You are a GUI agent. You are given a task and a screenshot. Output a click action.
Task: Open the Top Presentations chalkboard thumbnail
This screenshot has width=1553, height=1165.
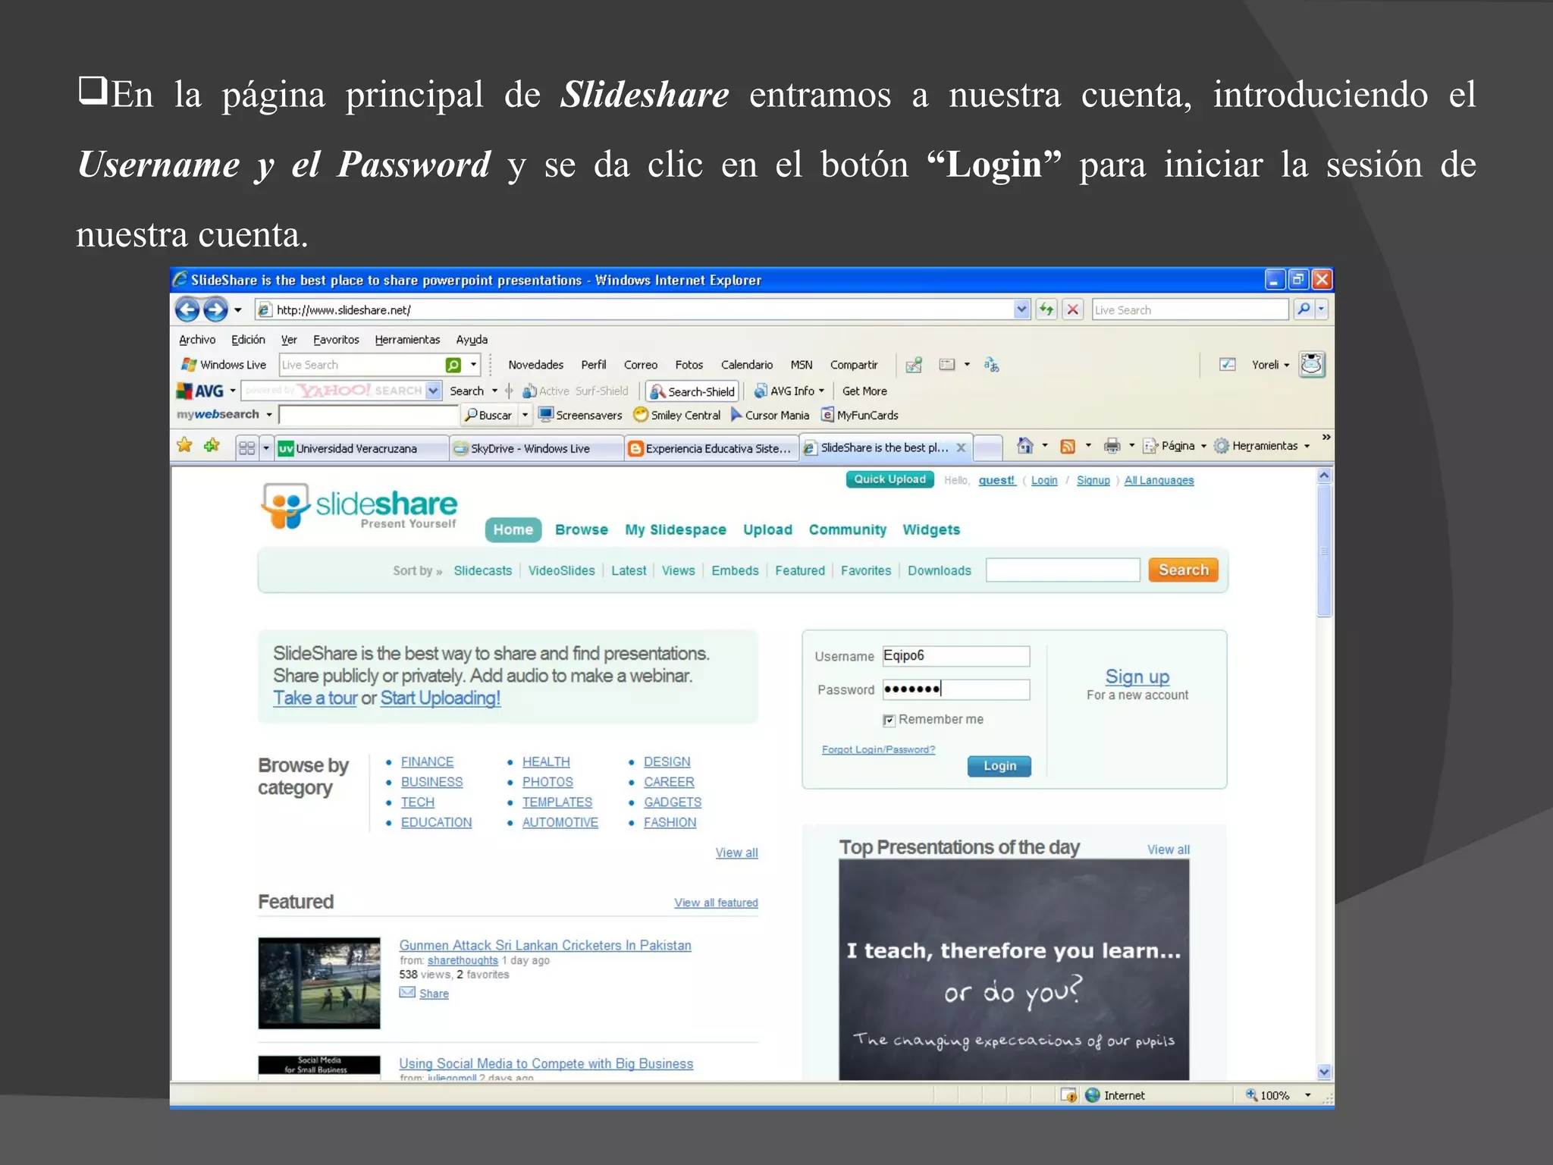click(x=1014, y=969)
